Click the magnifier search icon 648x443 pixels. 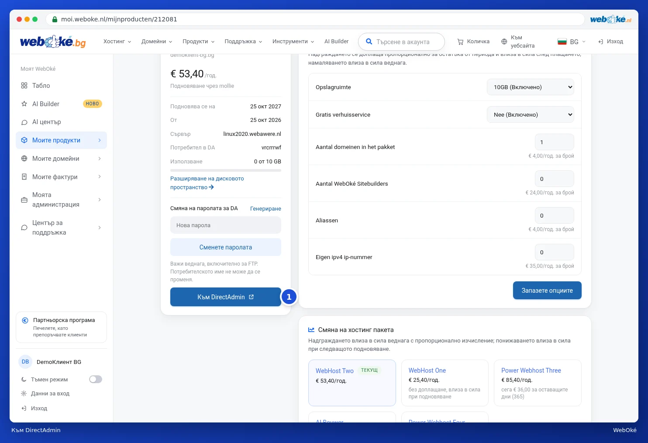369,42
